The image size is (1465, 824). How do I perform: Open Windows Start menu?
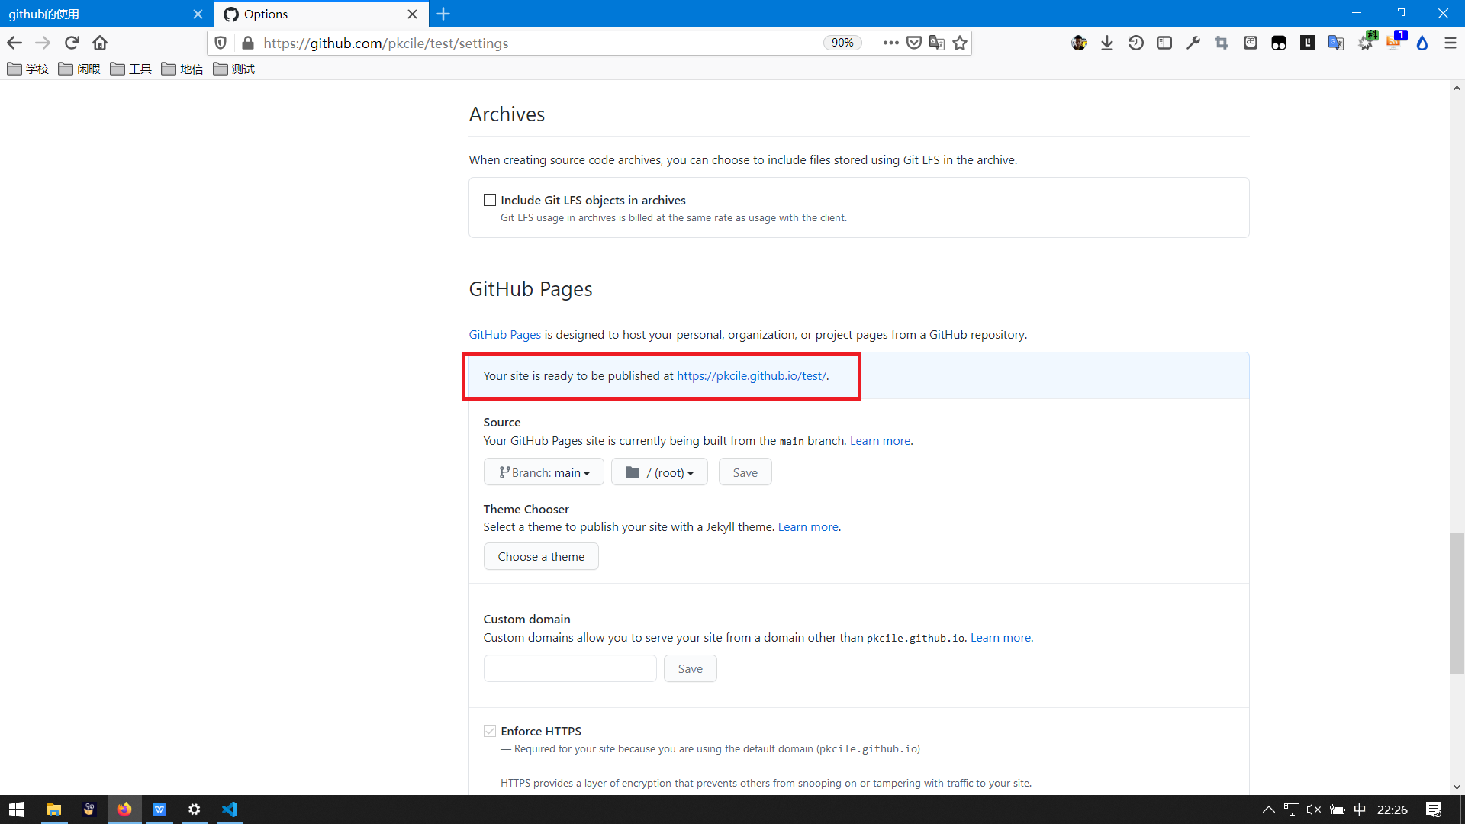click(17, 810)
